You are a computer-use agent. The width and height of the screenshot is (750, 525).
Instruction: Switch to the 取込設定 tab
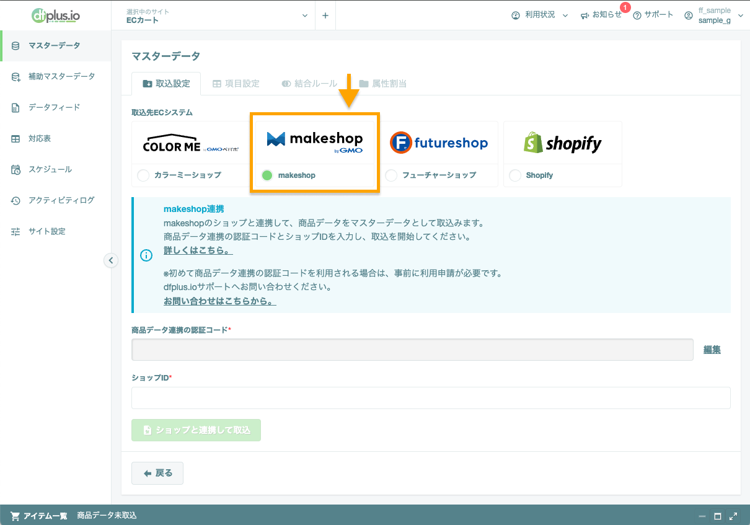(x=166, y=84)
